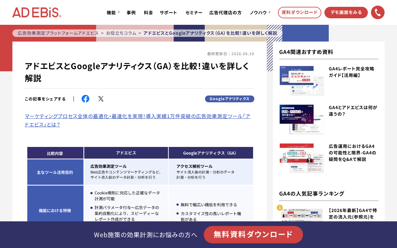Image resolution: width=397 pixels, height=248 pixels.
Task: Click the phone call icon button
Action: coord(378,12)
